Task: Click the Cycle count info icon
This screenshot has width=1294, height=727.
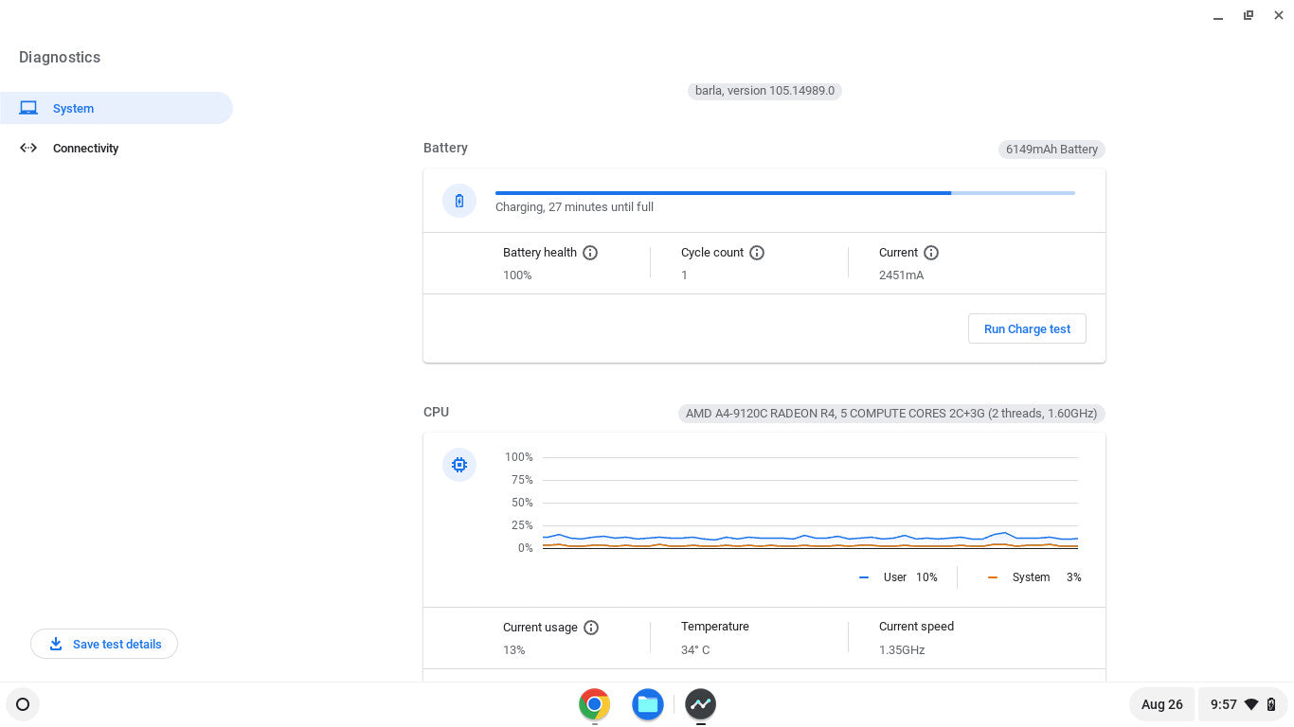Action: (x=757, y=253)
